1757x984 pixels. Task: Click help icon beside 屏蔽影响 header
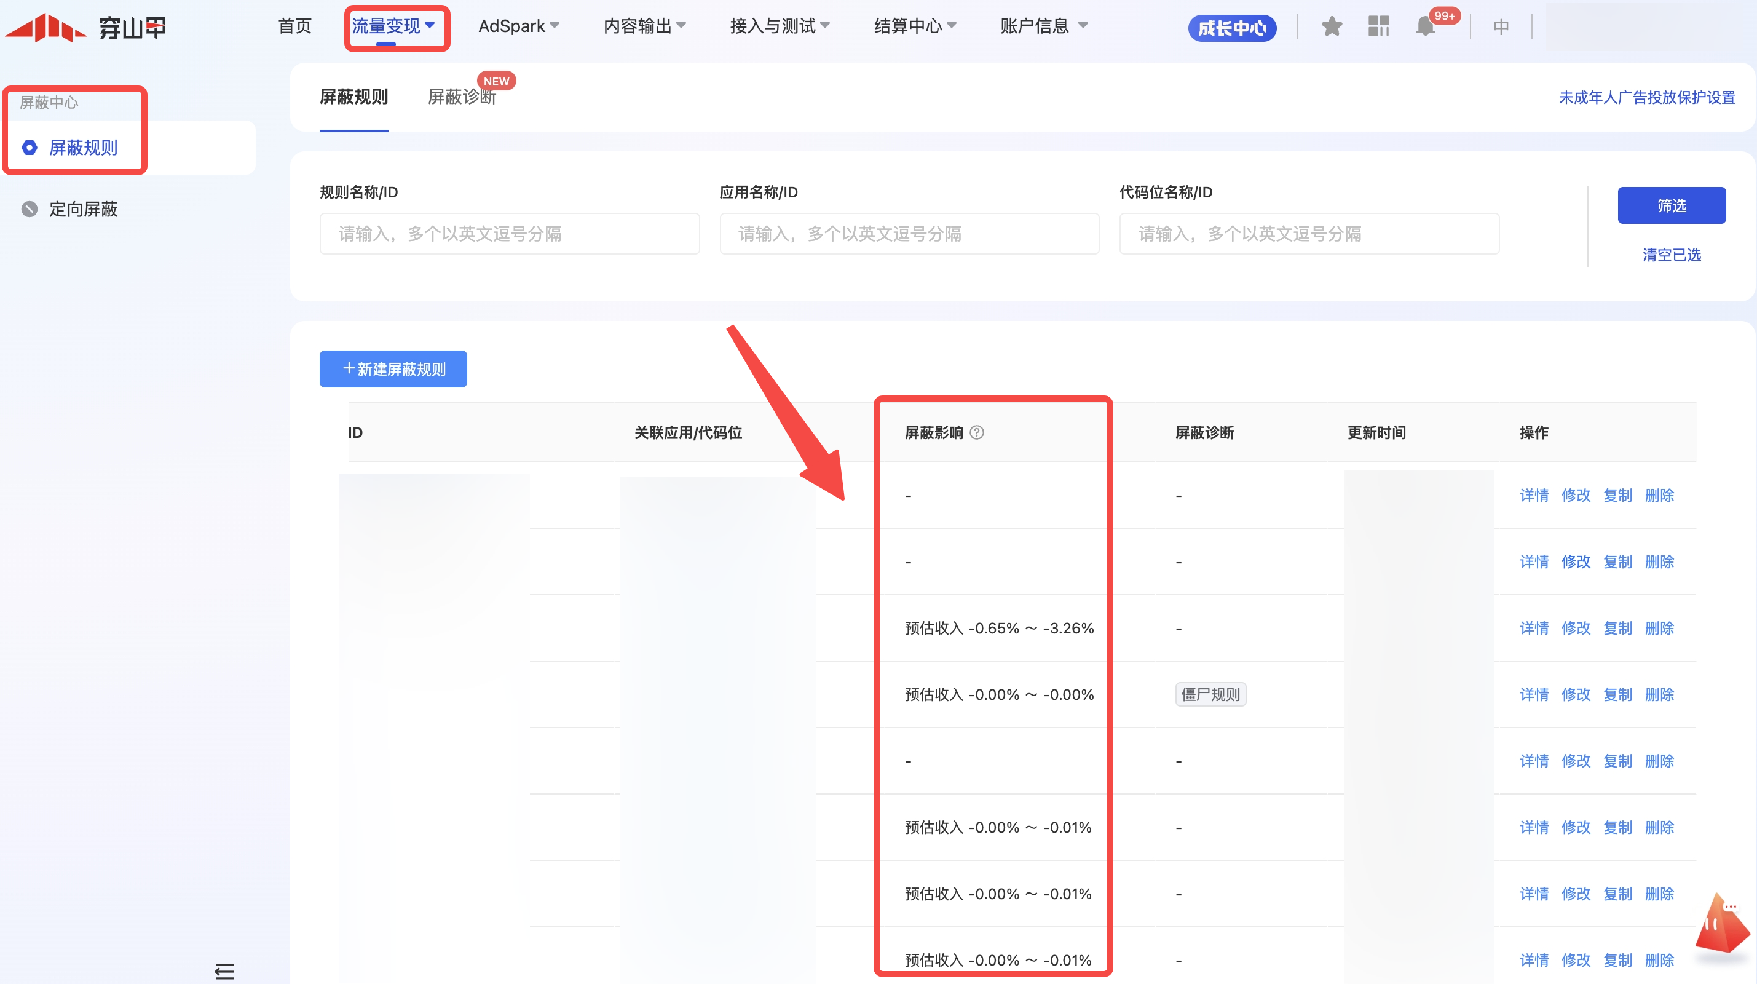[x=977, y=432]
